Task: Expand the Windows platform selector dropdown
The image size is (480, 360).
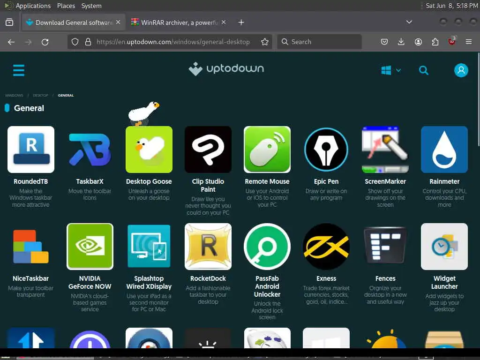Action: [x=391, y=70]
